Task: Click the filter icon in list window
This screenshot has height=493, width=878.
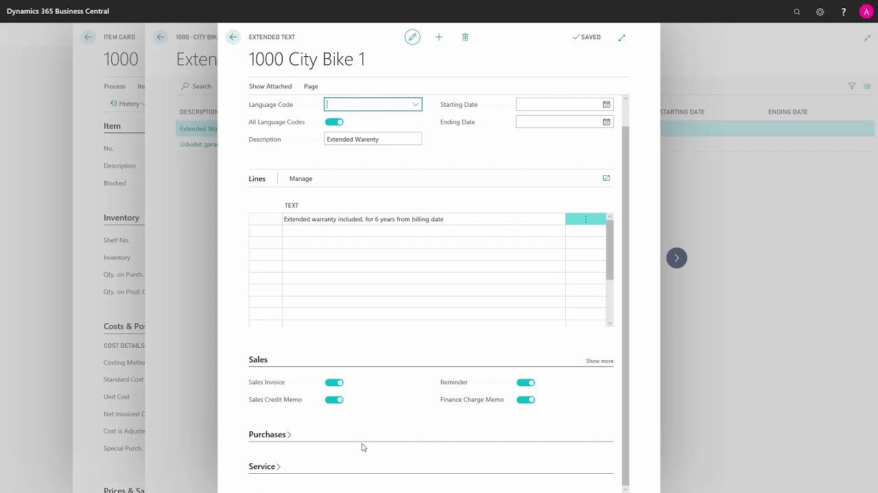Action: (852, 86)
